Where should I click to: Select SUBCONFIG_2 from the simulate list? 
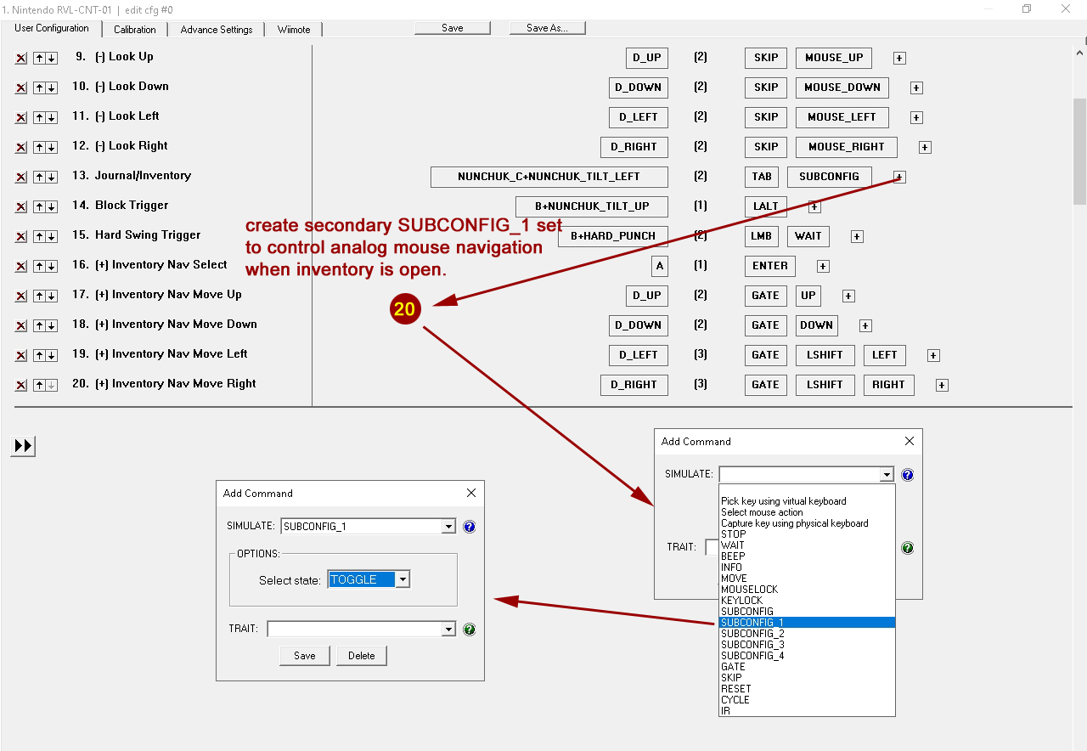pyautogui.click(x=752, y=634)
